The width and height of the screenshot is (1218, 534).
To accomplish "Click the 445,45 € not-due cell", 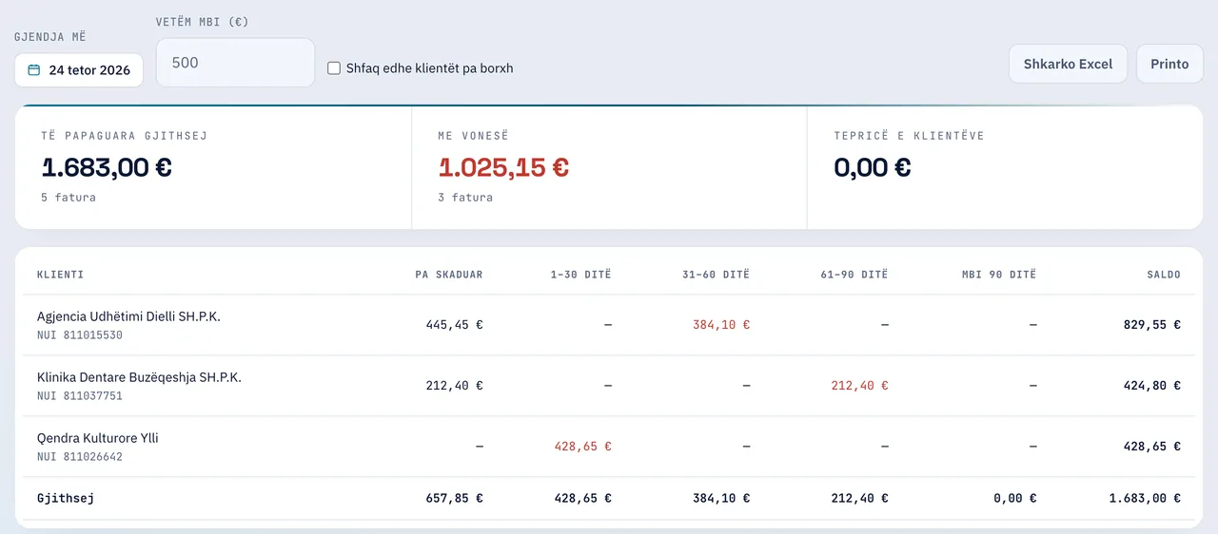I will [x=454, y=325].
